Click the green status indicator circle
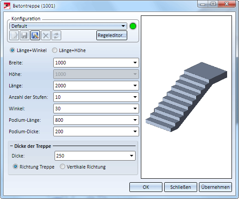Viewport: 239px width, 199px height. [133, 26]
